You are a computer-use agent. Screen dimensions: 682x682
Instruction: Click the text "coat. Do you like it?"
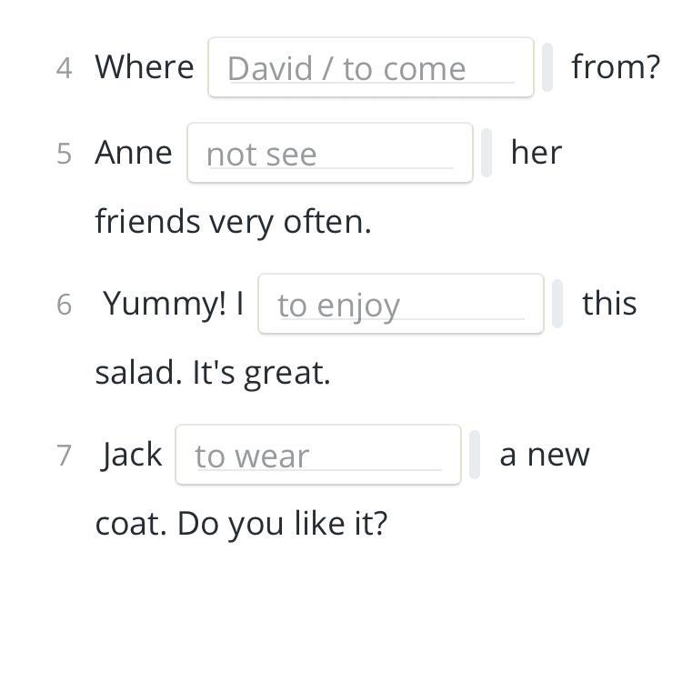[x=241, y=523]
